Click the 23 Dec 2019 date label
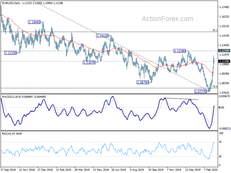Viewport: 231px width, 173px height. [x=193, y=170]
